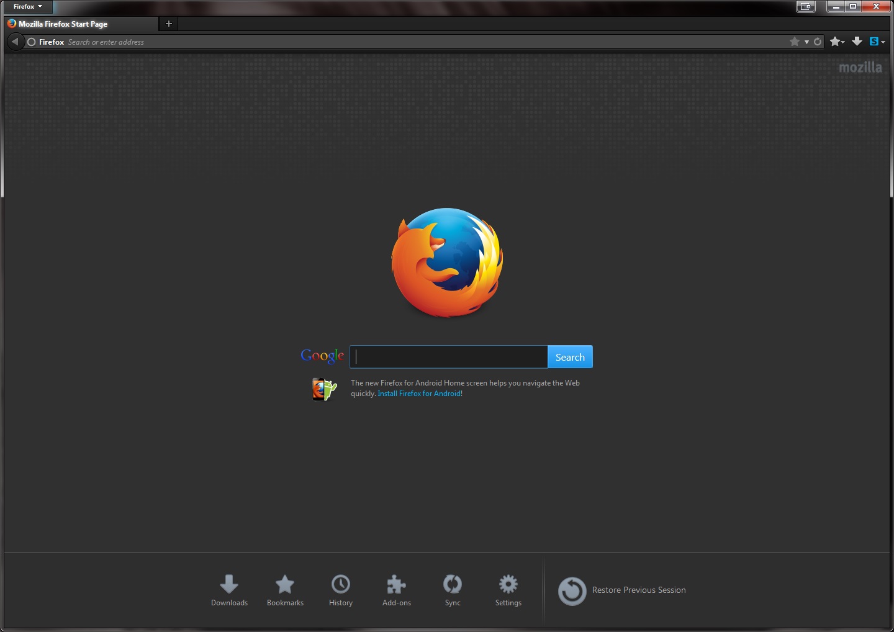Open the dropdown arrow beside the bookmark star
Viewport: 894px width, 632px height.
[806, 42]
